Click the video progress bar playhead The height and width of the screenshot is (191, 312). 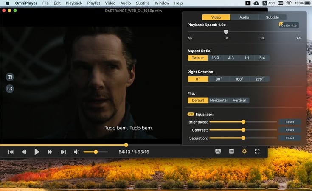pos(126,145)
